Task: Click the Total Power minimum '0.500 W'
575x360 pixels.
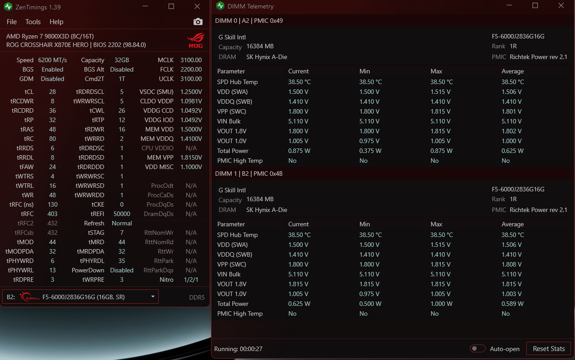Action: point(371,304)
